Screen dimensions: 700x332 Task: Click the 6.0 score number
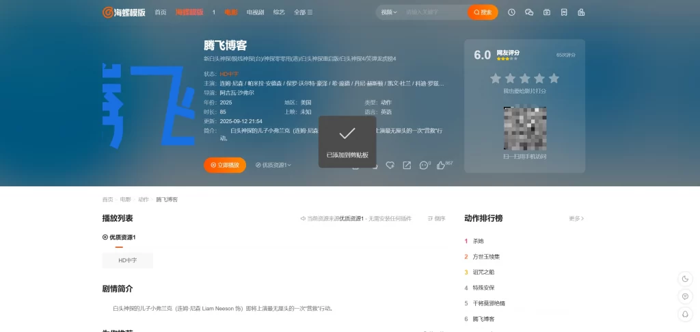click(482, 55)
